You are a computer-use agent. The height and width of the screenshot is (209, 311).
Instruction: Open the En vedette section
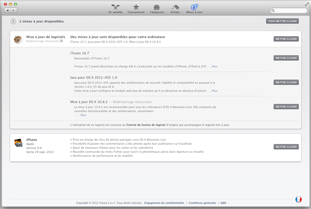click(115, 9)
